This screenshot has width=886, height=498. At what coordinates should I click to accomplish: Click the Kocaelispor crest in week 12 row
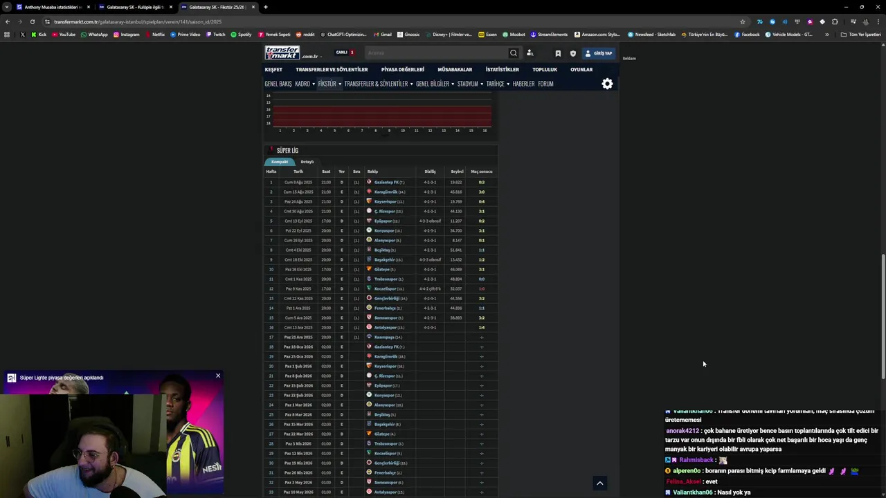[369, 288]
